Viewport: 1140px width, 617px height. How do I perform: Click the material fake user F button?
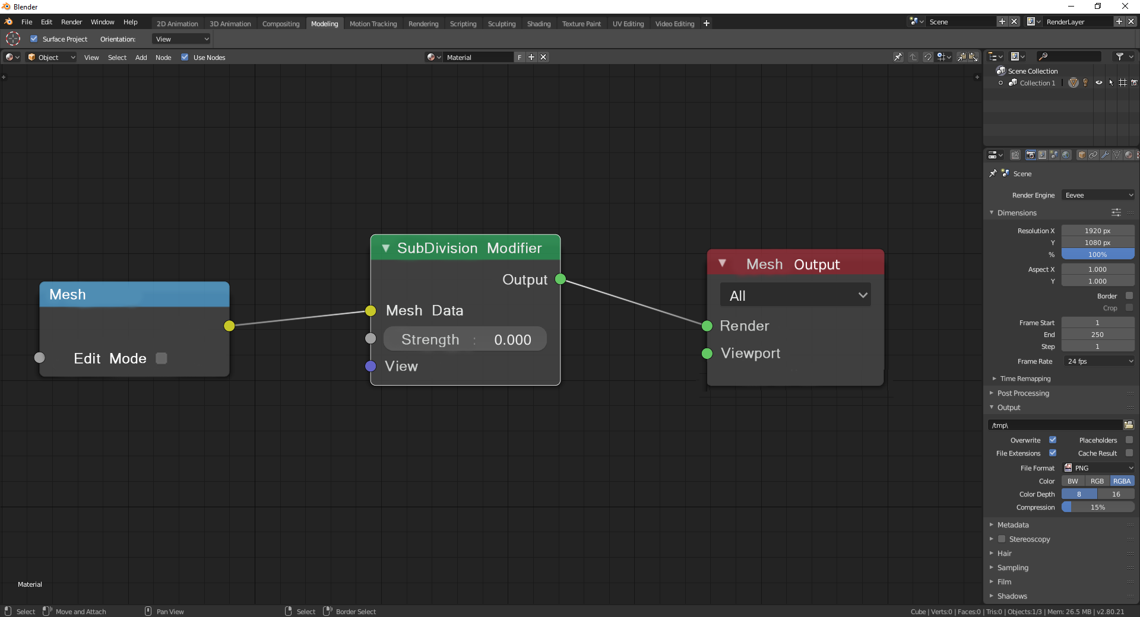(x=520, y=58)
